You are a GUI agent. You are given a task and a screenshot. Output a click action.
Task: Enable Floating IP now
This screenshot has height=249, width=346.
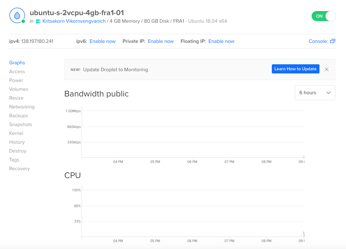point(221,41)
